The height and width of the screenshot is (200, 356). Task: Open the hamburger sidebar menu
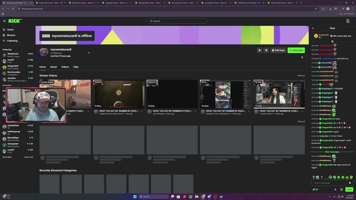coord(4,21)
